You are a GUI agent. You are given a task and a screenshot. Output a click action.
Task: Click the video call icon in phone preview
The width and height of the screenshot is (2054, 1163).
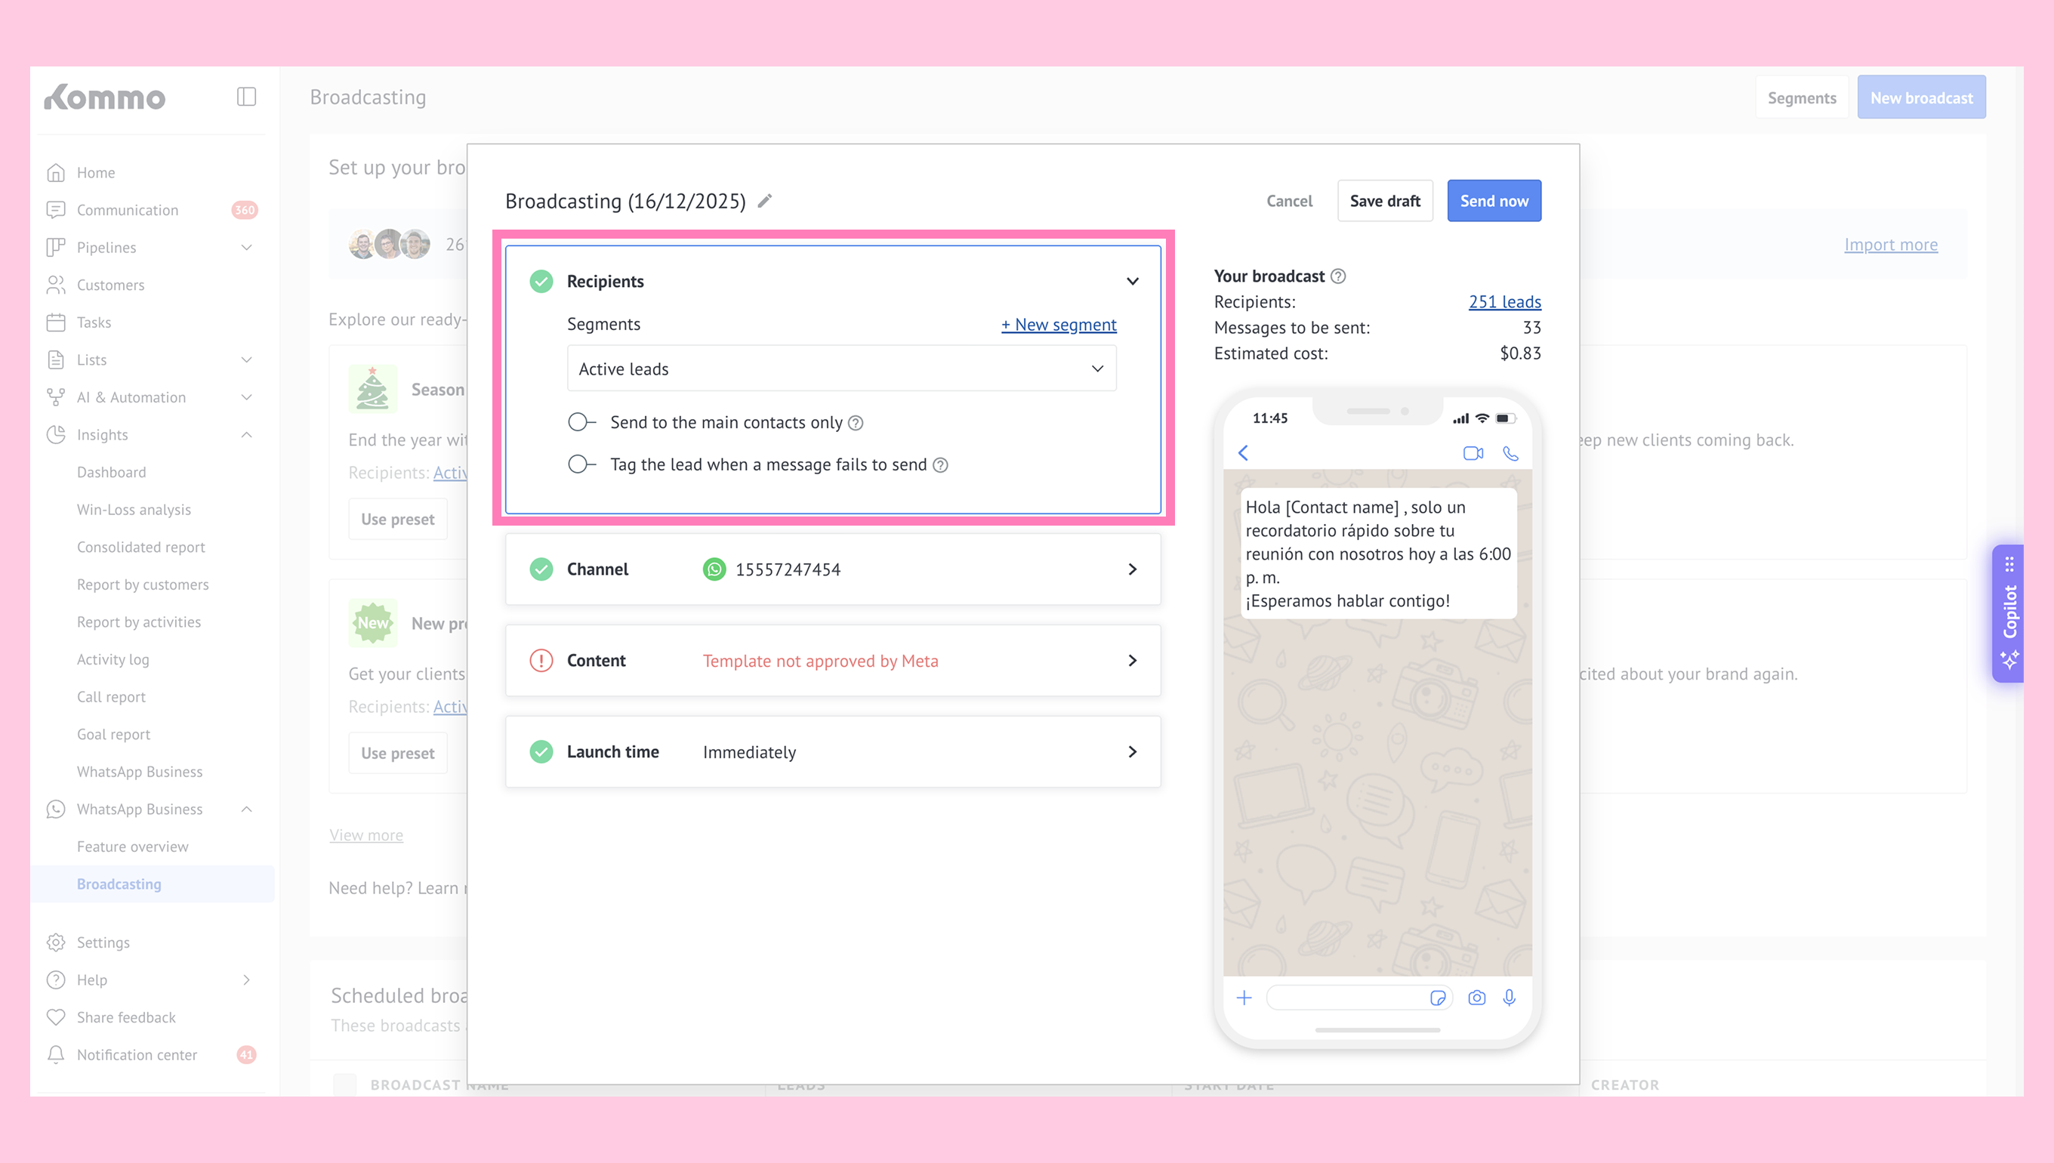point(1473,453)
